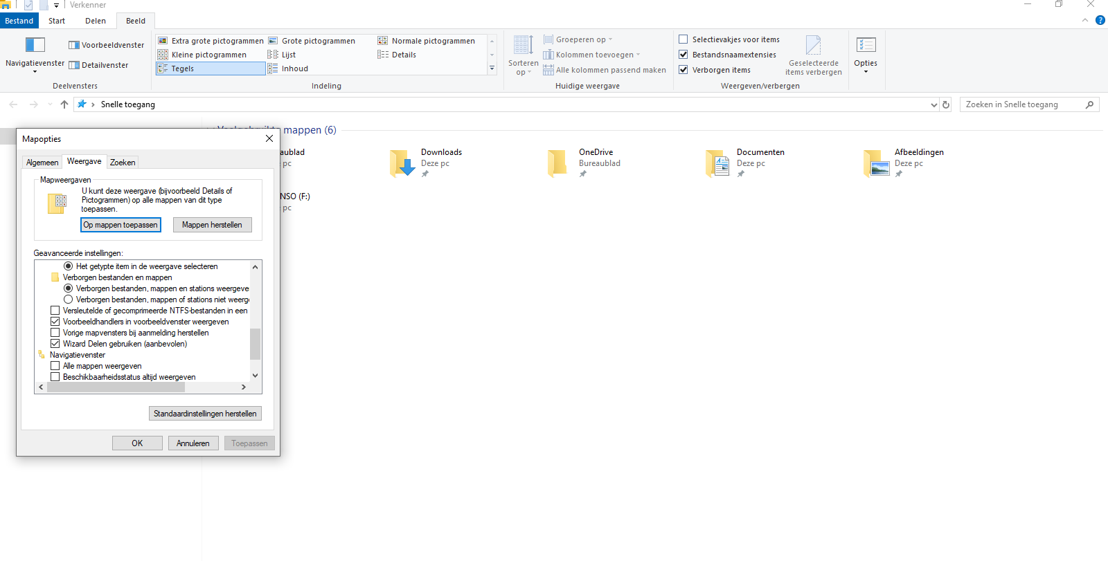Click the vertical scrollbar in advanced settings
The height and width of the screenshot is (561, 1108).
pos(256,344)
